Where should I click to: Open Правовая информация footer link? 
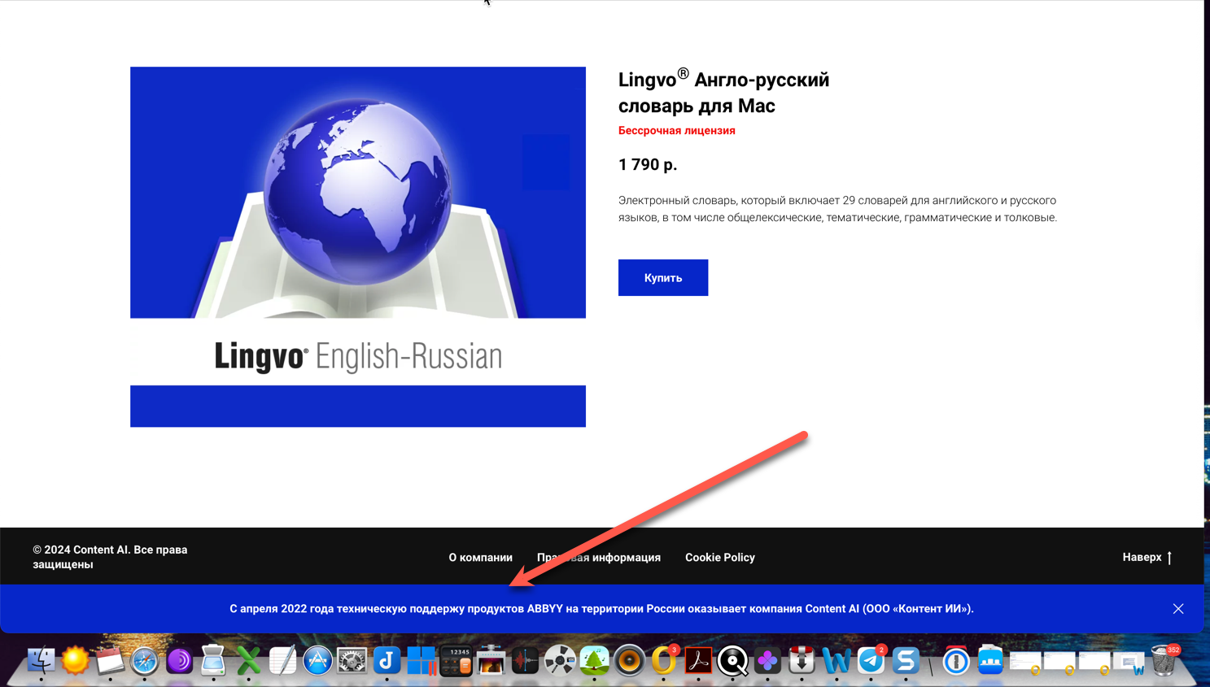pyautogui.click(x=599, y=558)
